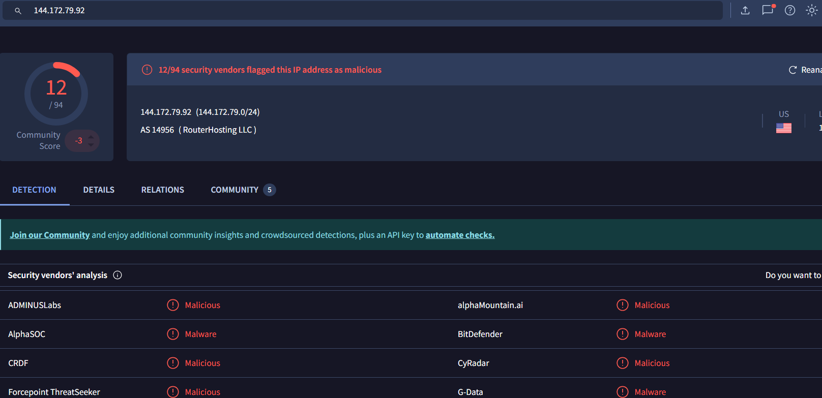822x398 pixels.
Task: Click the alert icon in the flagged banner
Action: coord(147,70)
